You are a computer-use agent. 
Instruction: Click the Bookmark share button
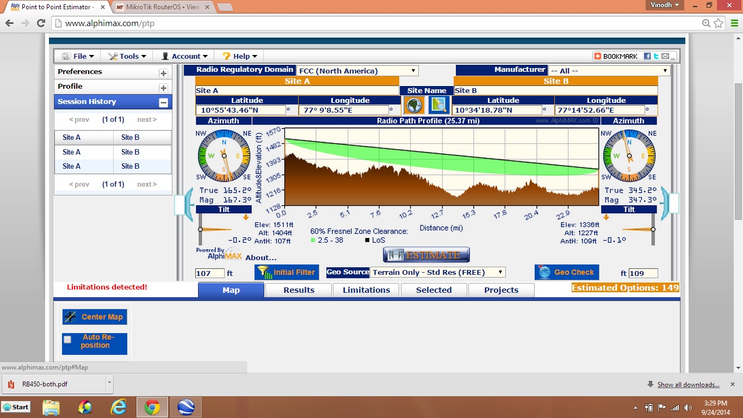pyautogui.click(x=616, y=56)
